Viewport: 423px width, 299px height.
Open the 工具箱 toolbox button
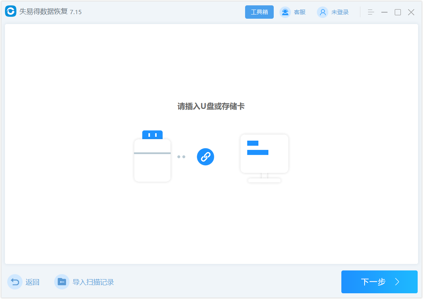[x=259, y=12]
